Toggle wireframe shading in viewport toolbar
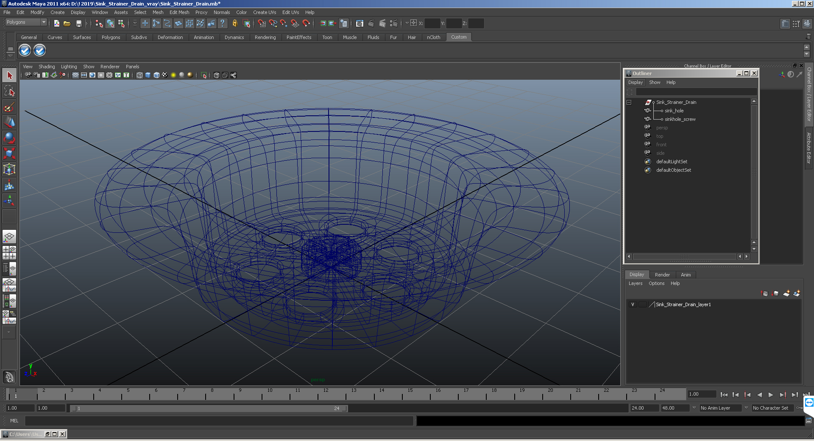Screen dimensions: 814x441 139,75
